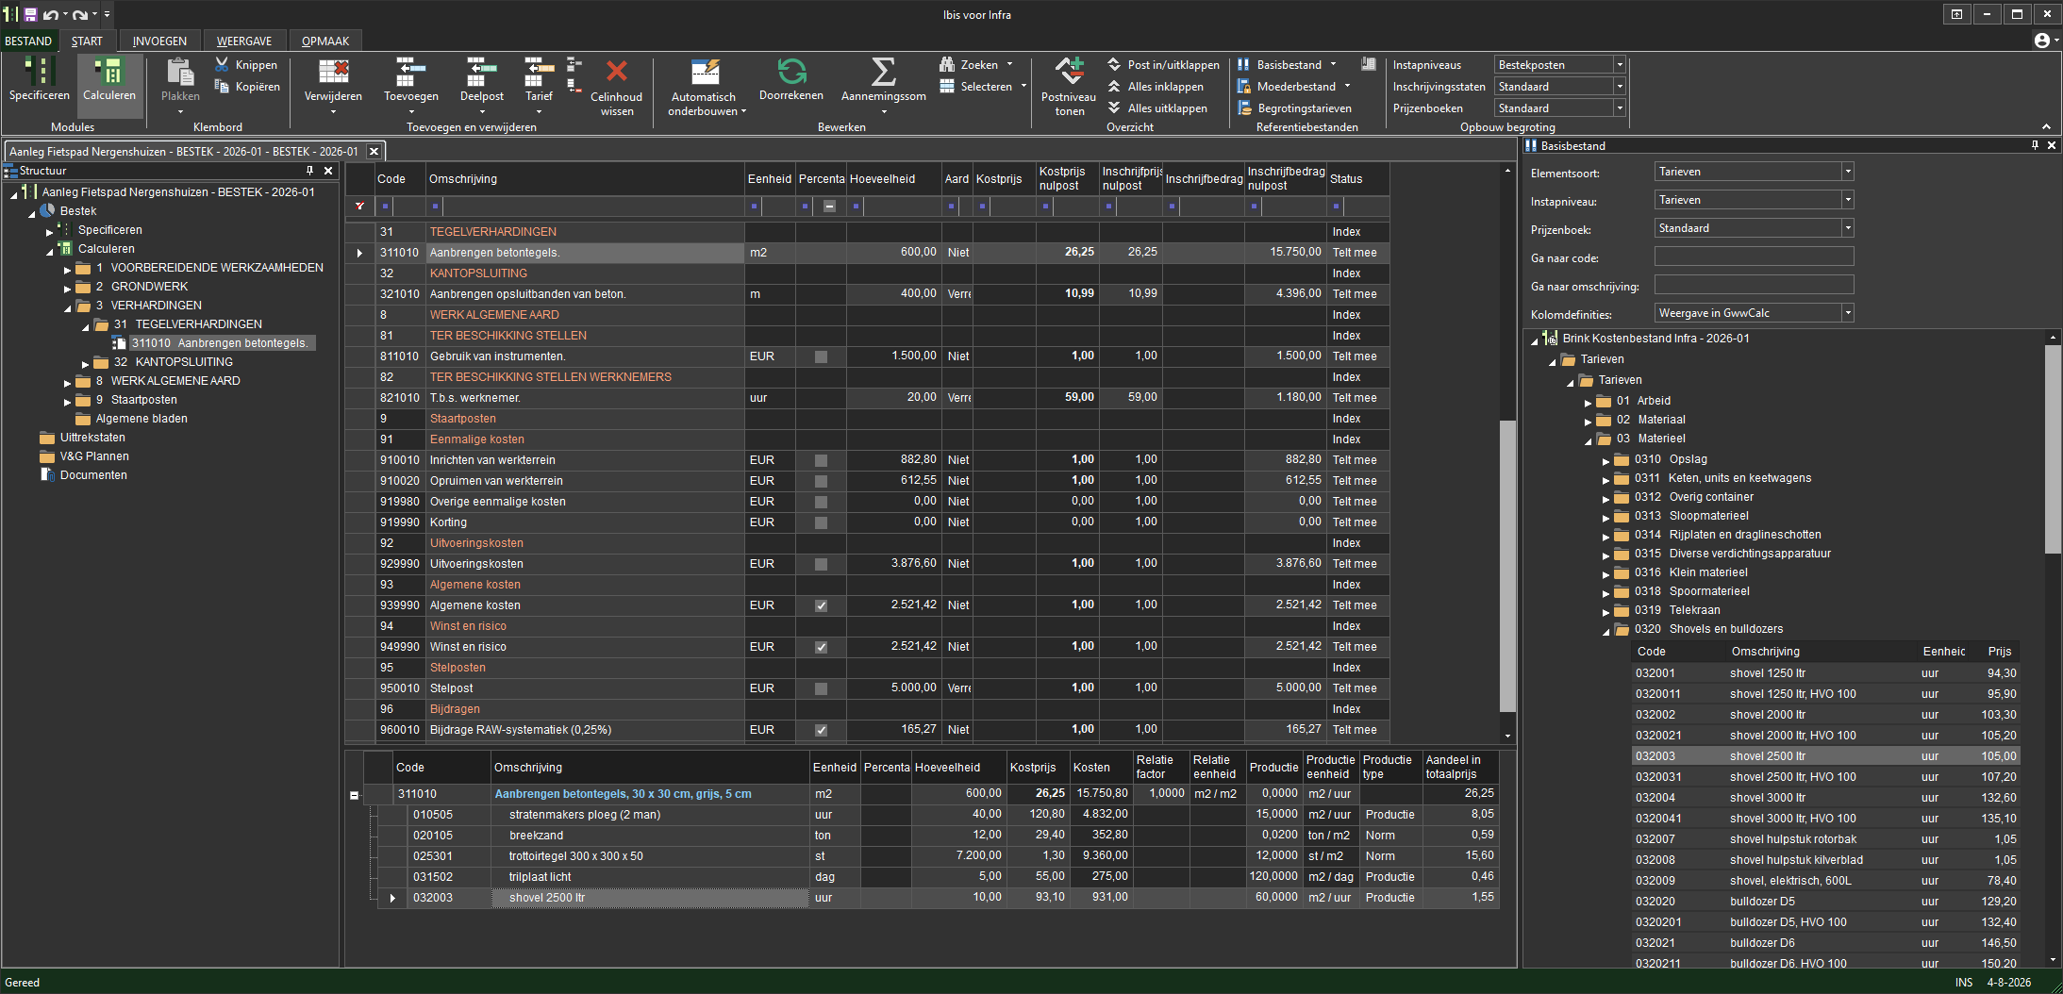
Task: Click the Ga naar omschrijving field
Action: [x=1754, y=285]
